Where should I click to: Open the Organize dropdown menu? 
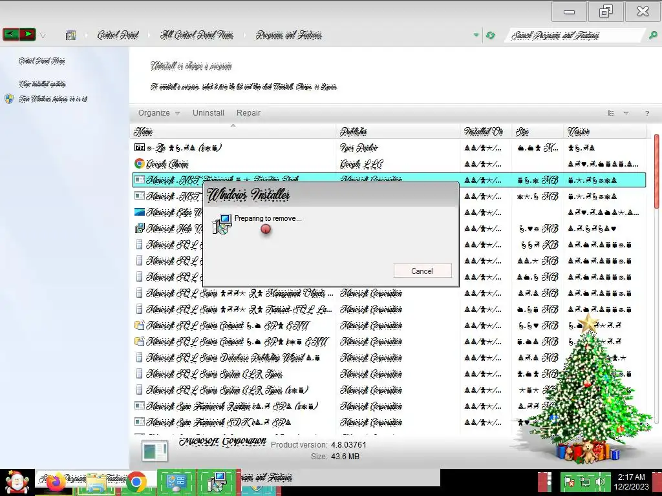click(x=159, y=112)
